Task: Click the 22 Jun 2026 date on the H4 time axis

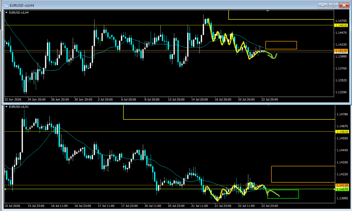Action: (x=13, y=99)
